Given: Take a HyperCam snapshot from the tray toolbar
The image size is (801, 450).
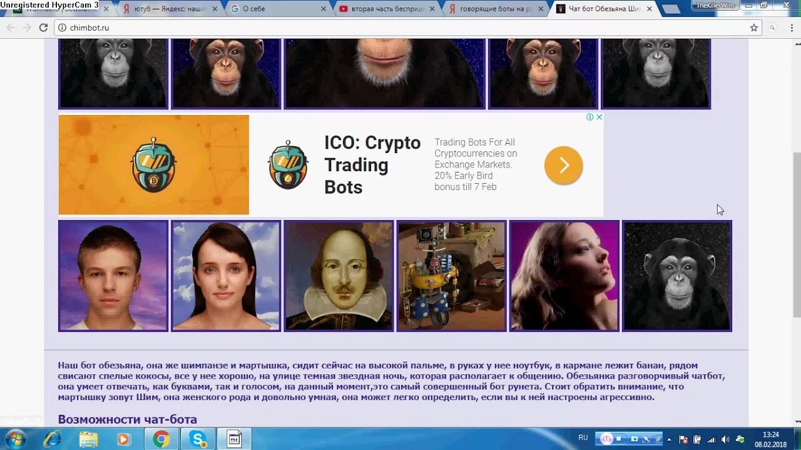Looking at the screenshot, I should 634,439.
